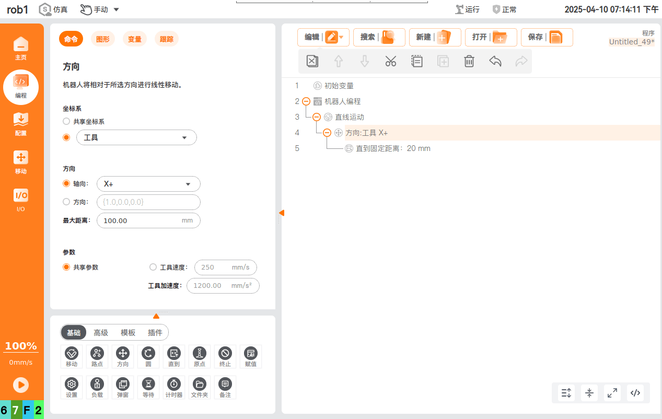Click the cut scissors icon in toolbar

[391, 61]
